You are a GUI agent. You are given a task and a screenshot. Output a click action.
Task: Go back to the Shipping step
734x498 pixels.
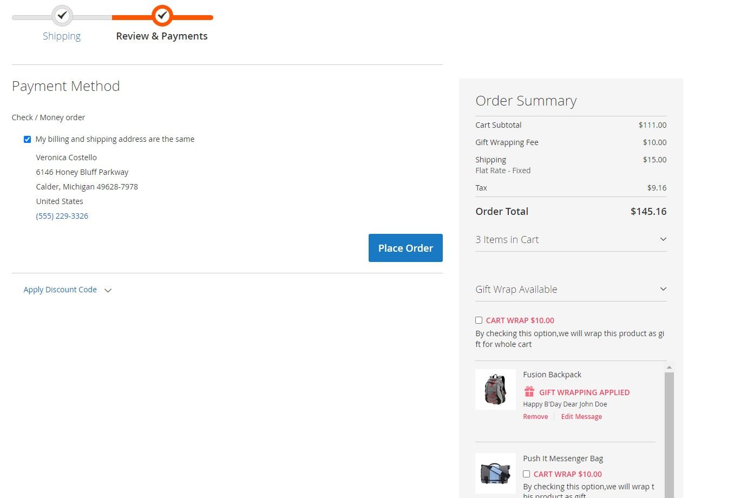click(x=62, y=36)
